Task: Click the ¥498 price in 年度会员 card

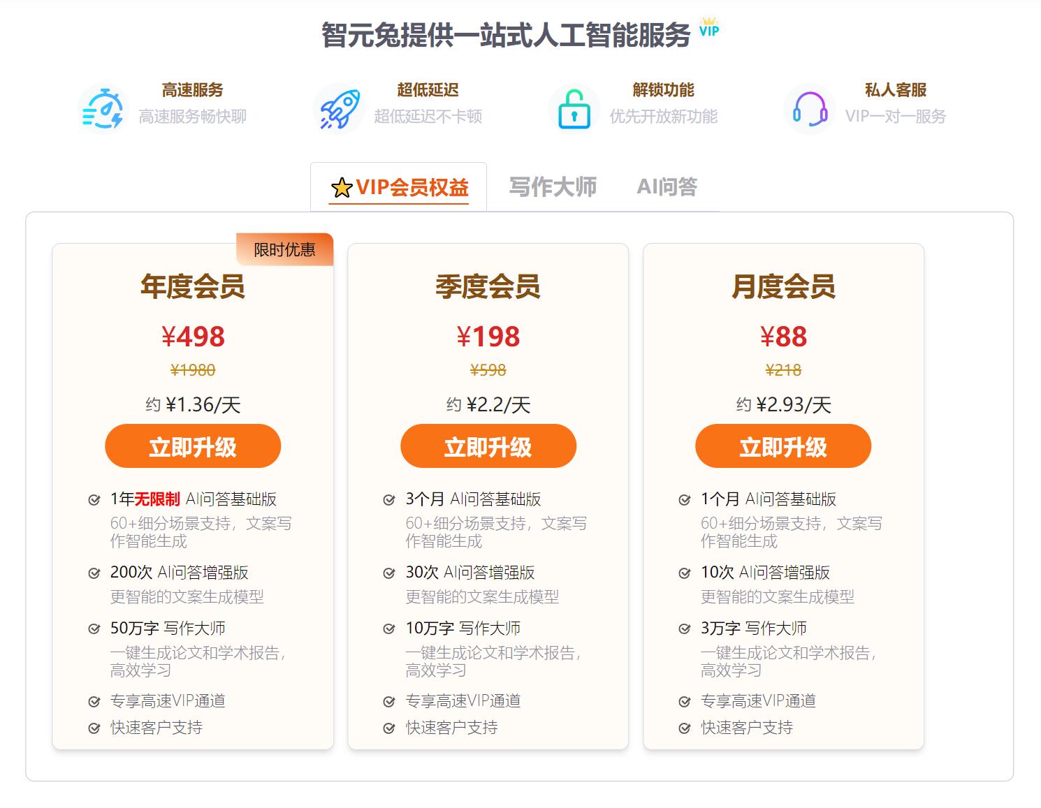Action: pyautogui.click(x=193, y=337)
